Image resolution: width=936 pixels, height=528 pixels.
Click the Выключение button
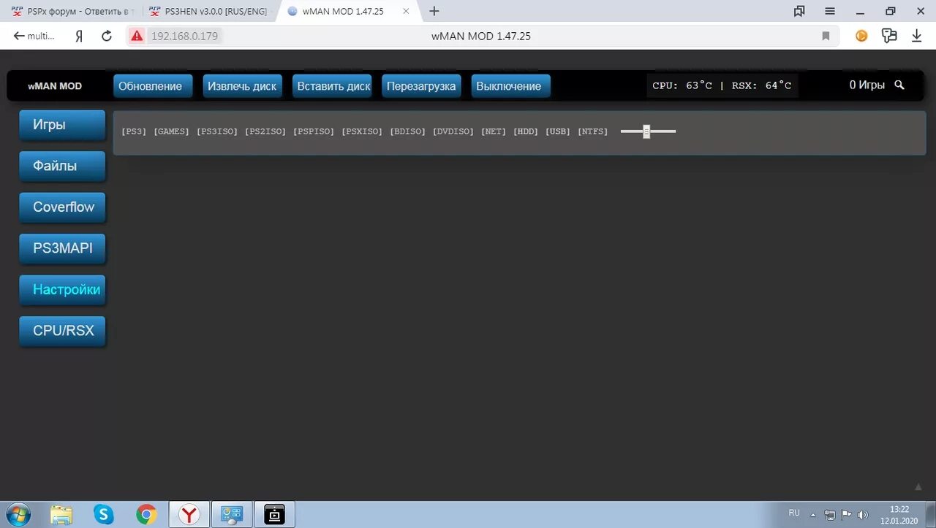pyautogui.click(x=509, y=85)
